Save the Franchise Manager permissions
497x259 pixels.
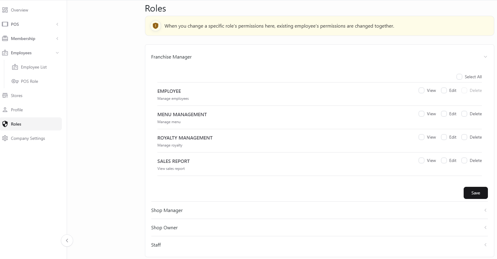475,193
